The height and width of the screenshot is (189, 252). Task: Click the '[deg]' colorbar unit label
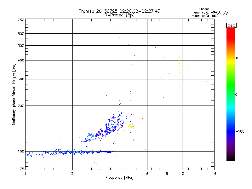pyautogui.click(x=231, y=25)
